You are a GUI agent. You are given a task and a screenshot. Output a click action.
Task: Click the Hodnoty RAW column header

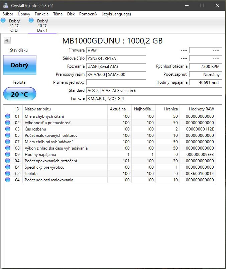pyautogui.click(x=198, y=109)
